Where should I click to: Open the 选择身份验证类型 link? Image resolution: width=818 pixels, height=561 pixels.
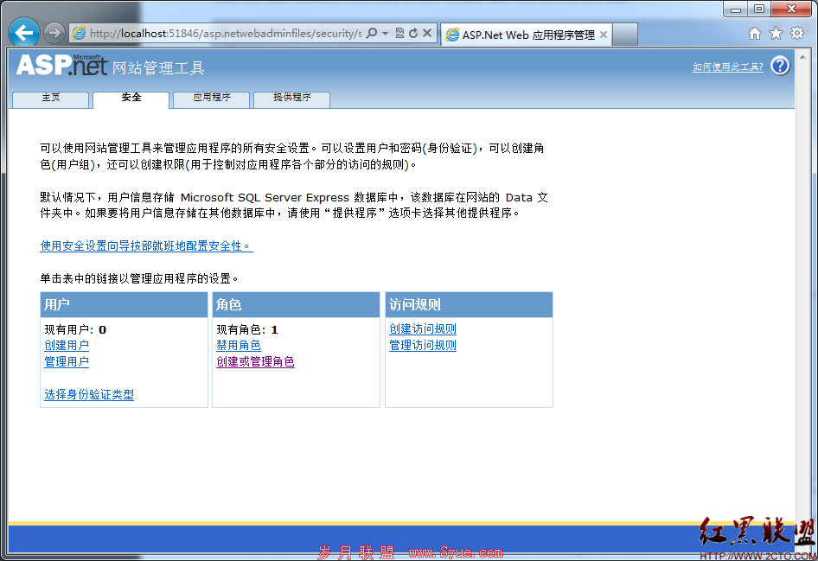click(x=89, y=394)
